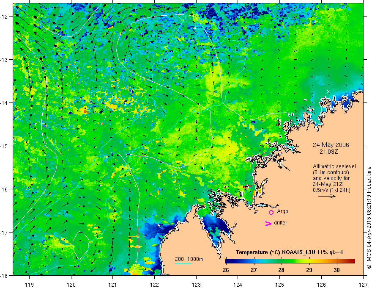Click the 'drifter' legend label
The height and width of the screenshot is (288, 372).
(280, 223)
